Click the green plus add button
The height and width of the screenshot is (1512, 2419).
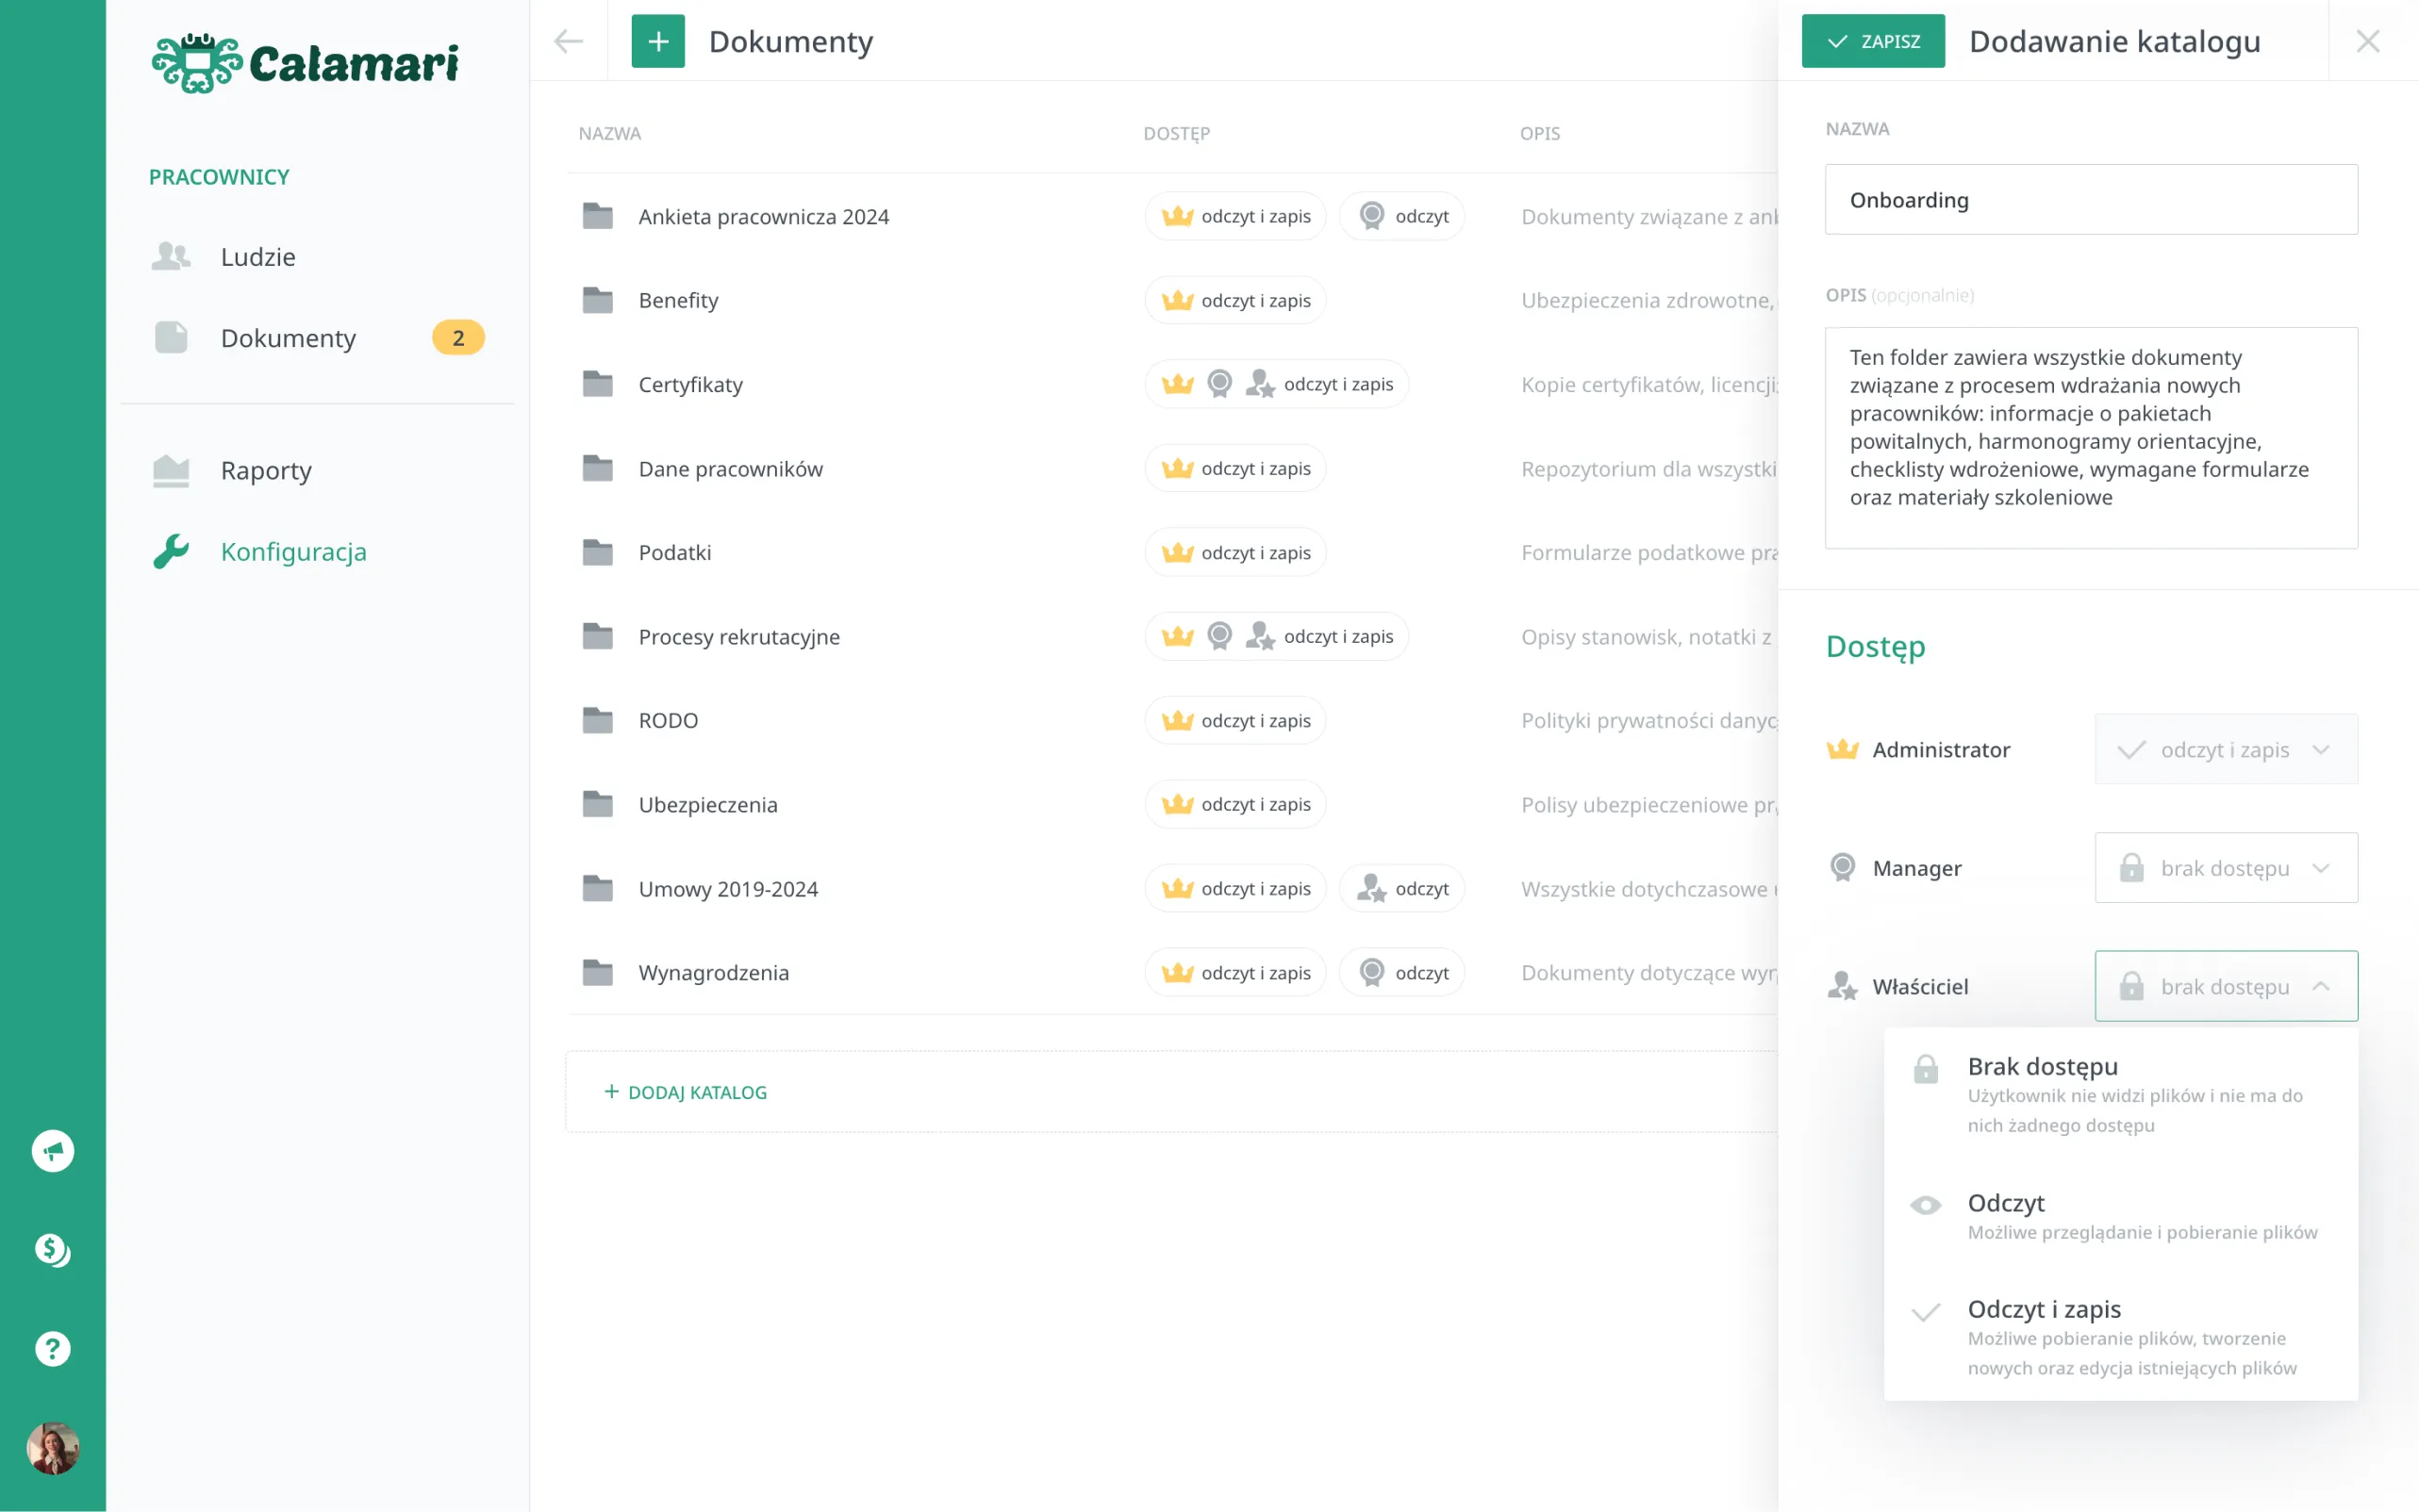point(658,41)
